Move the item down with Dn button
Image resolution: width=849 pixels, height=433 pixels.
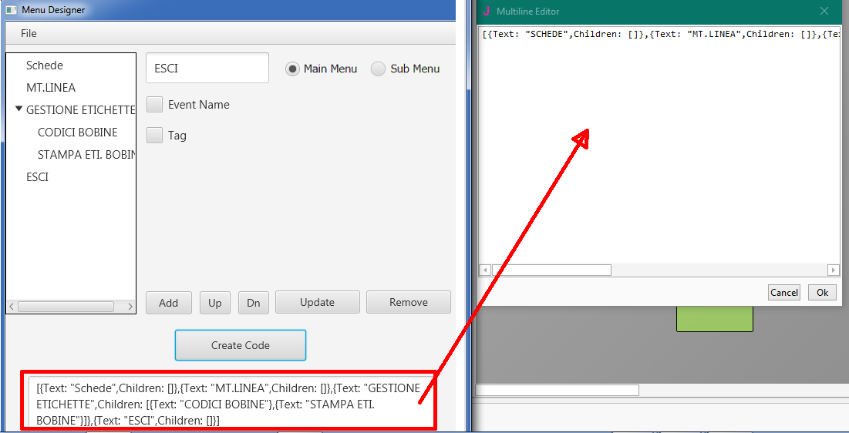(254, 303)
